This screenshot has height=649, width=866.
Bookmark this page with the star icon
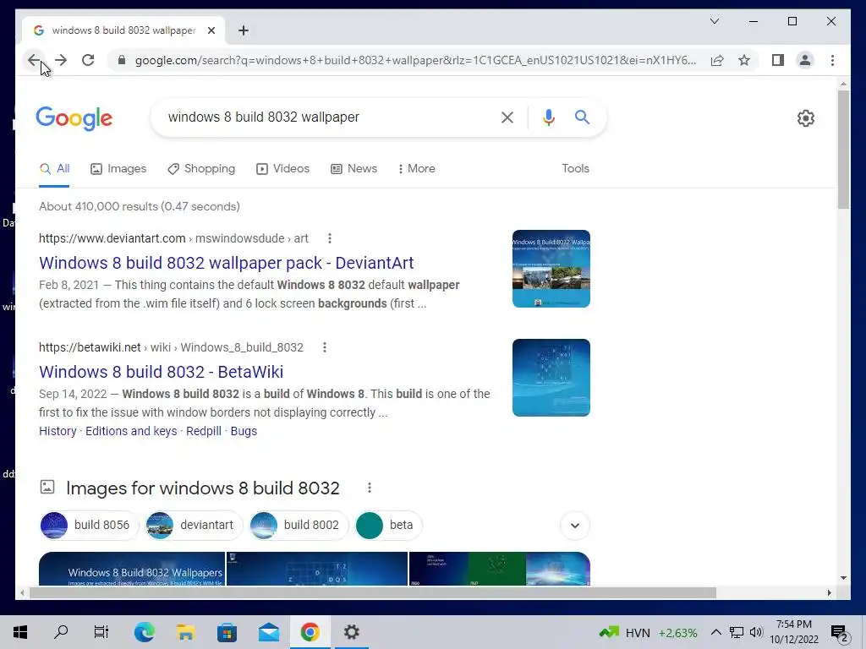coord(744,60)
